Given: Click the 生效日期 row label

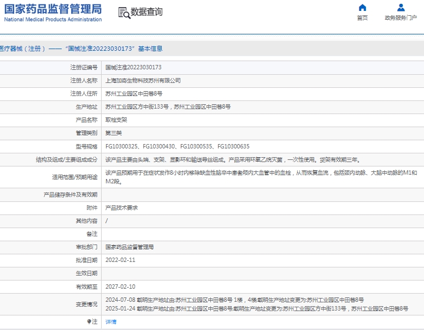Looking at the screenshot, I should tap(86, 273).
